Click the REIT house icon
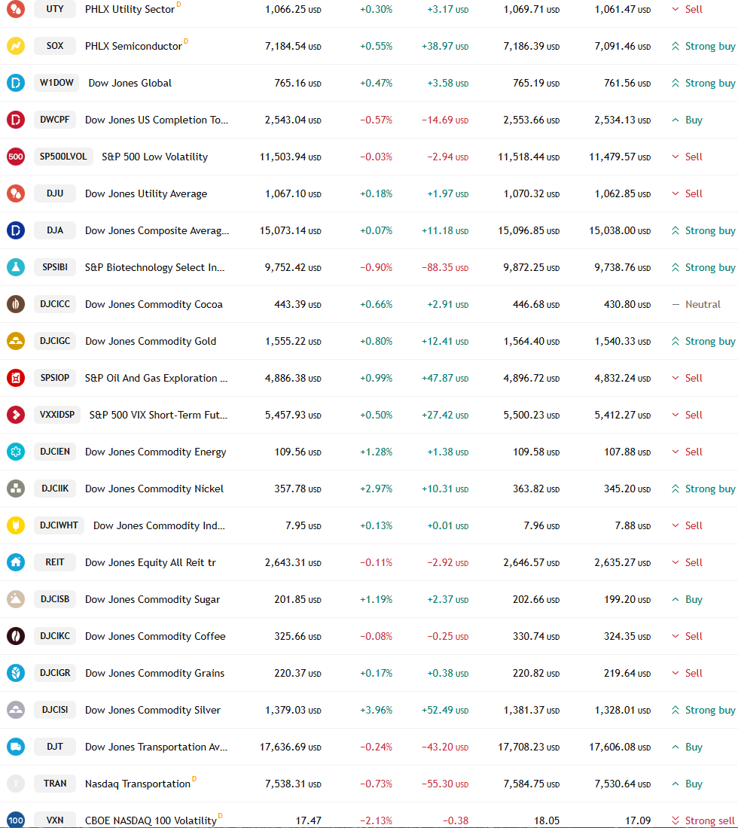This screenshot has height=828, width=738. [x=16, y=562]
